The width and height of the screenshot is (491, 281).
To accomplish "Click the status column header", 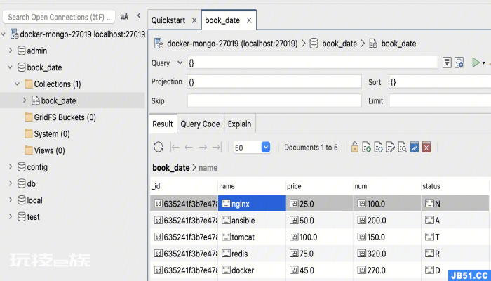I will click(455, 186).
